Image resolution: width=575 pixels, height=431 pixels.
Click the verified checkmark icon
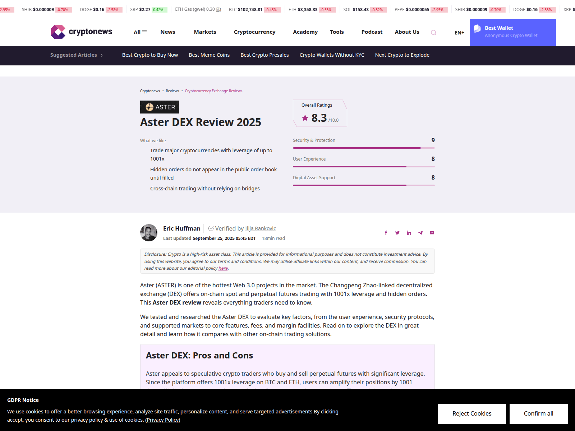click(211, 228)
